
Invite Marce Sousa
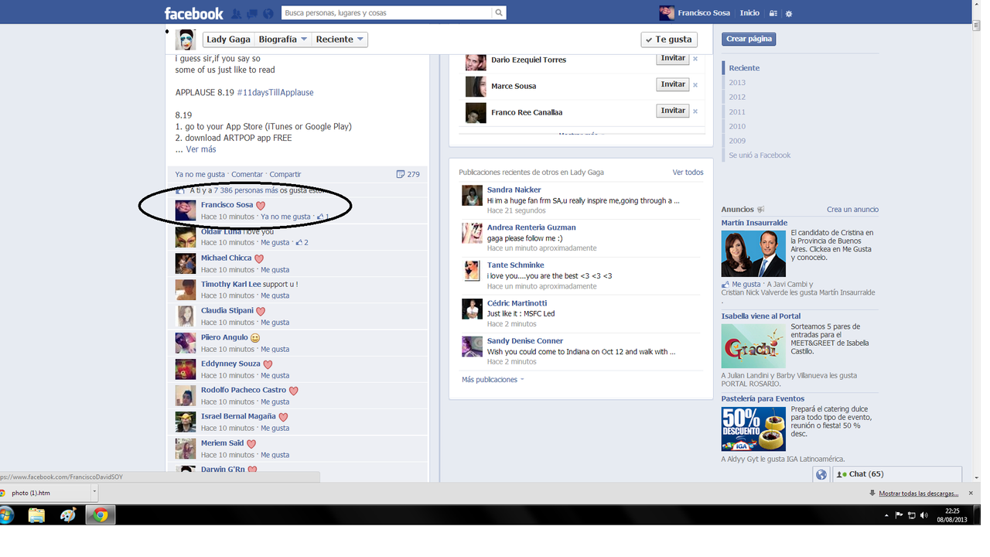point(673,85)
